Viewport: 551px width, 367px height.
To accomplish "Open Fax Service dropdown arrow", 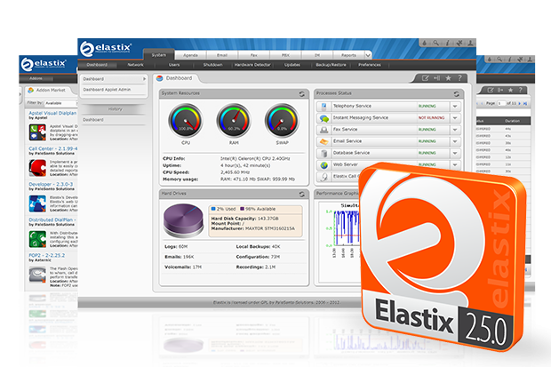I will point(454,129).
